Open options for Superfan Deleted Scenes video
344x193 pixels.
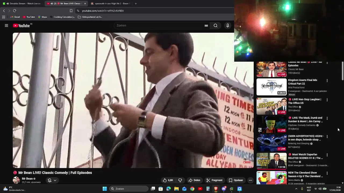pyautogui.click(x=327, y=155)
